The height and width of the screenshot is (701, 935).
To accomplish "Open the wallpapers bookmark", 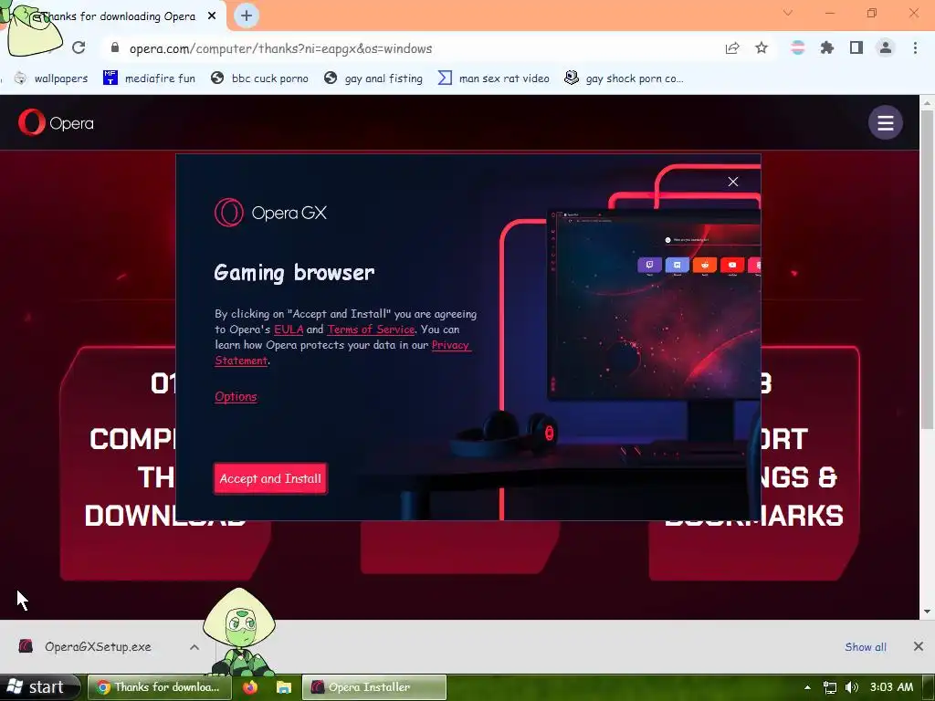I will point(51,78).
